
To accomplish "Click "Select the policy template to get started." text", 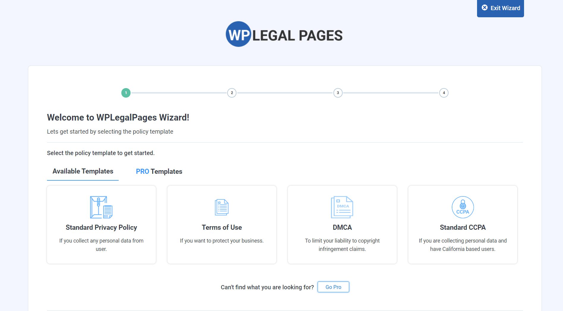I will (x=101, y=153).
